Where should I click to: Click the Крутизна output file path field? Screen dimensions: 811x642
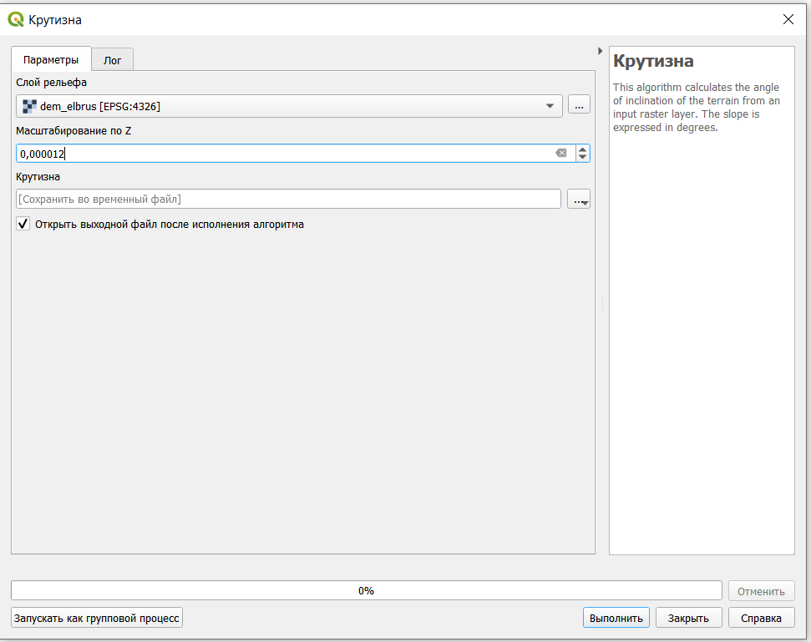[x=288, y=199]
